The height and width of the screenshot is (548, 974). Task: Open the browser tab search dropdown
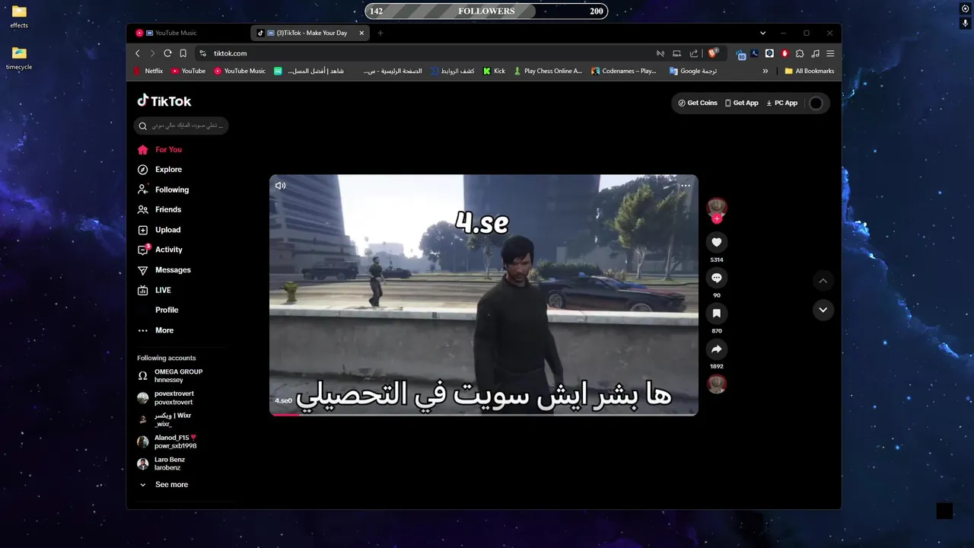762,33
